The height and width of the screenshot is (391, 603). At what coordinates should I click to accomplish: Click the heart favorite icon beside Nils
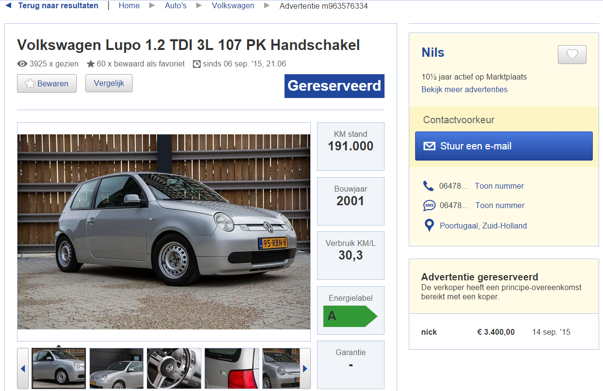(x=572, y=54)
